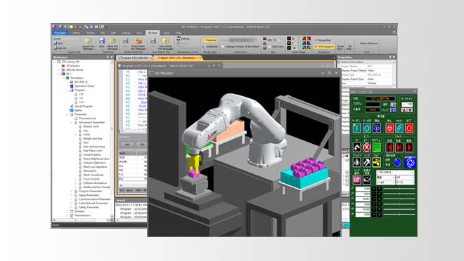The height and width of the screenshot is (261, 464).
Task: Enable Change Posture of the Robot checkbox
Action: pos(223,46)
